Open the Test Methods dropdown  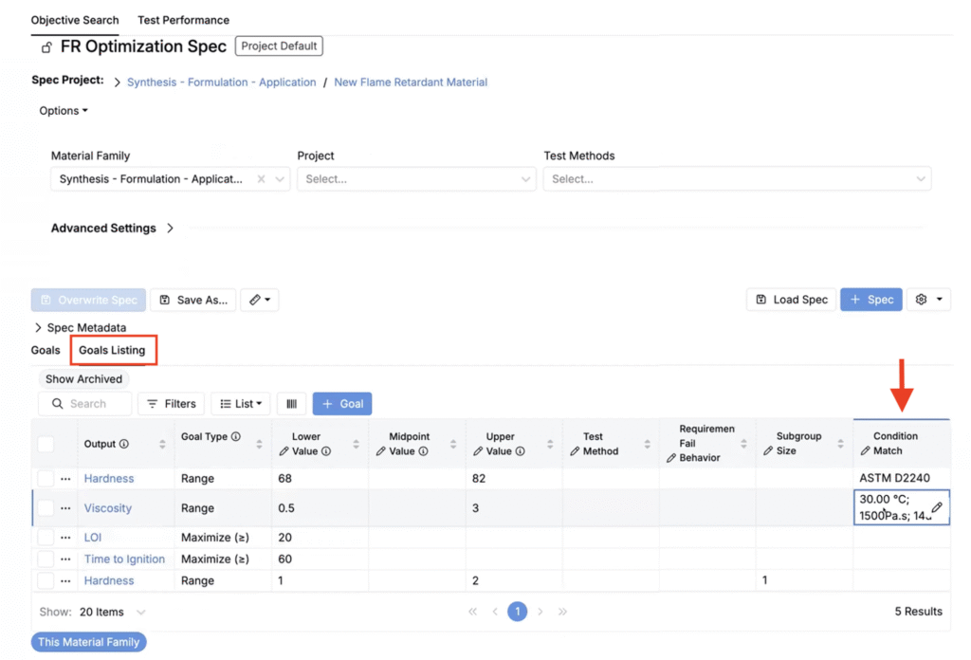pos(737,179)
